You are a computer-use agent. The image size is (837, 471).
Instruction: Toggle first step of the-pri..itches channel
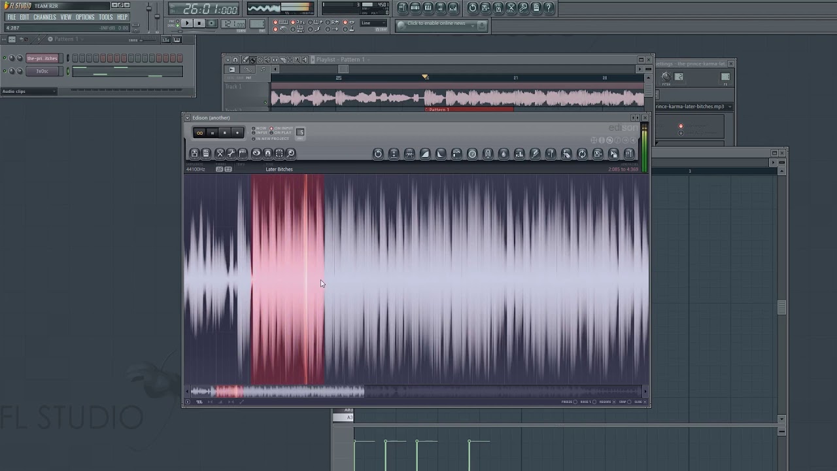click(x=75, y=58)
